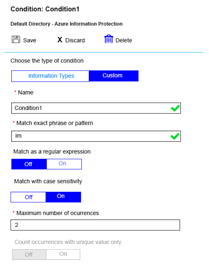Click the green checkmark in Name field

pyautogui.click(x=175, y=108)
